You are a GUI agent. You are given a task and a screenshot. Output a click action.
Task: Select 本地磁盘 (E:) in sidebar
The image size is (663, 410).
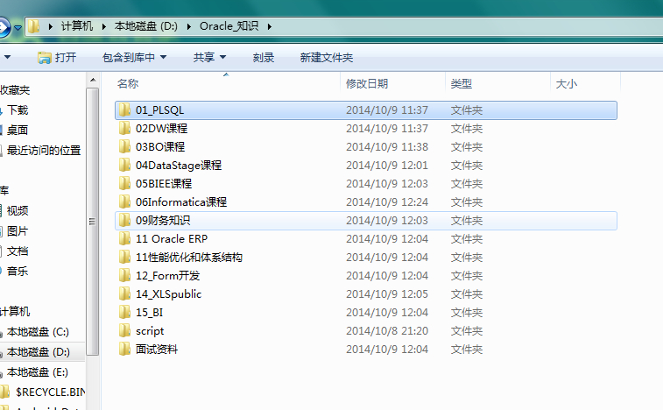[38, 372]
